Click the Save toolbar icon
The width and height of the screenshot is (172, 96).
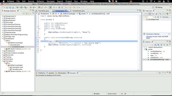coord(7,7)
